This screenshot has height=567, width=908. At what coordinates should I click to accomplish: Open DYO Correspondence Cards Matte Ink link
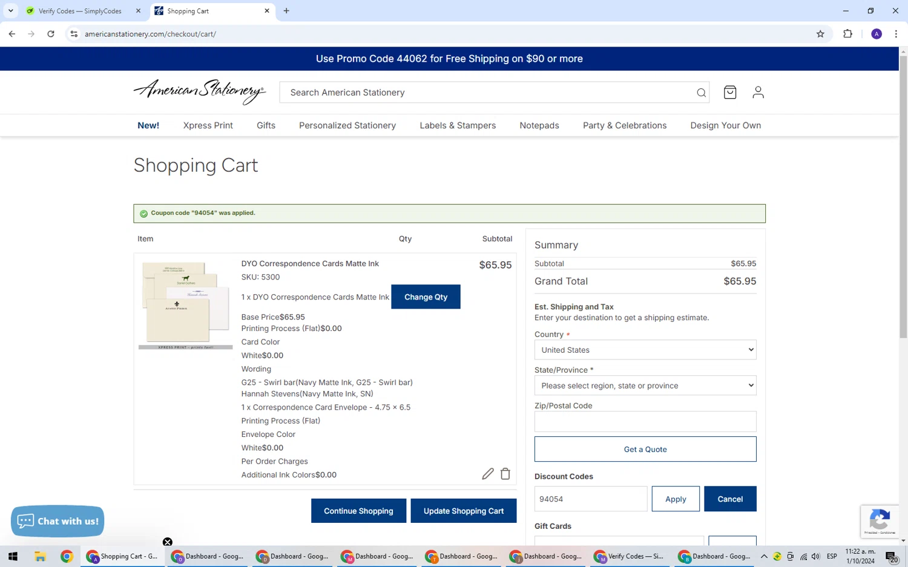point(310,263)
